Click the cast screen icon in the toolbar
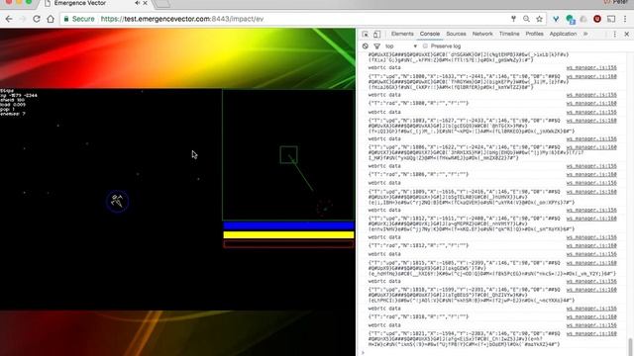634x356 pixels. coord(611,19)
